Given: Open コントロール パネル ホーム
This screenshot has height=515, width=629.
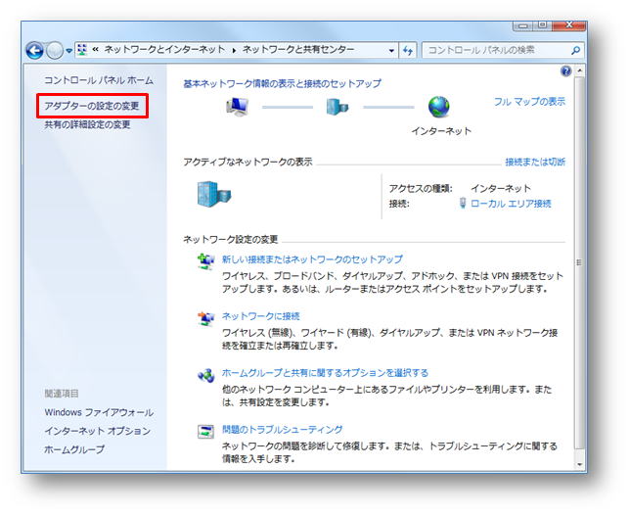Looking at the screenshot, I should [x=99, y=80].
